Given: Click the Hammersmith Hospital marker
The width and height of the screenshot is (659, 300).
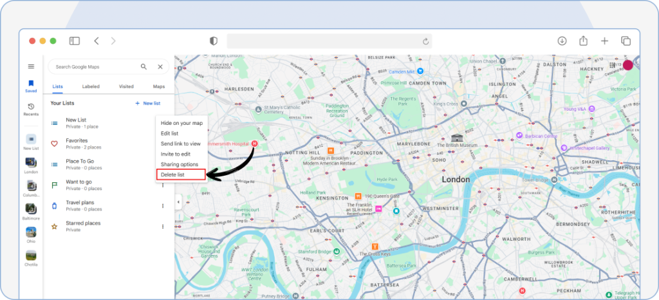Looking at the screenshot, I should [254, 144].
